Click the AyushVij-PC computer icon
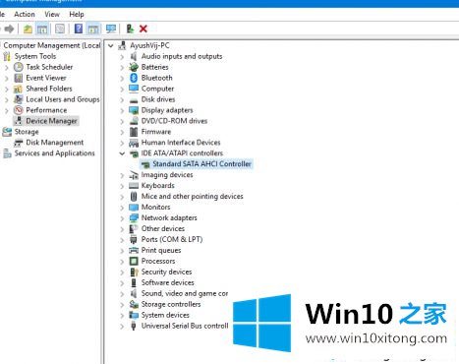Image resolution: width=459 pixels, height=364 pixels. [x=122, y=45]
